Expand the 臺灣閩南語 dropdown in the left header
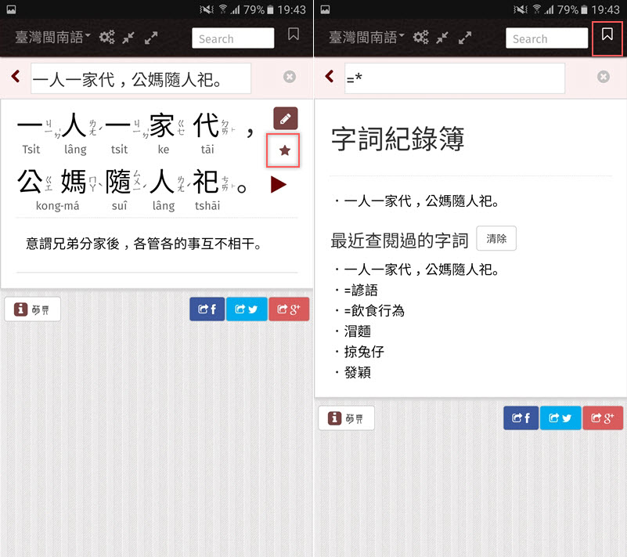 pyautogui.click(x=53, y=38)
